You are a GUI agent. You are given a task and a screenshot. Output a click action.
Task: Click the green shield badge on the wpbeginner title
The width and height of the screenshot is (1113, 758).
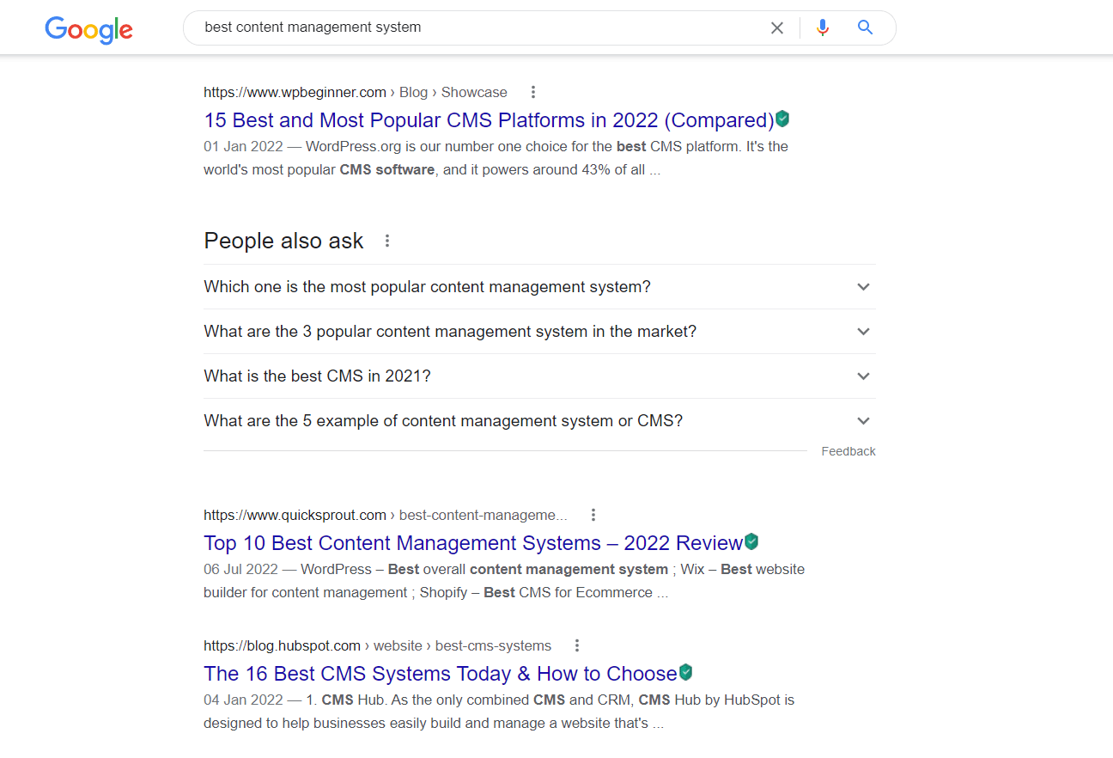tap(782, 119)
